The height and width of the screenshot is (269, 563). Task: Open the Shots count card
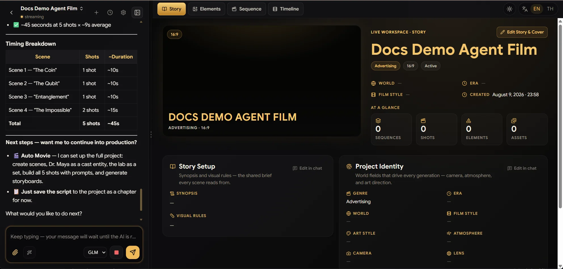pyautogui.click(x=437, y=129)
